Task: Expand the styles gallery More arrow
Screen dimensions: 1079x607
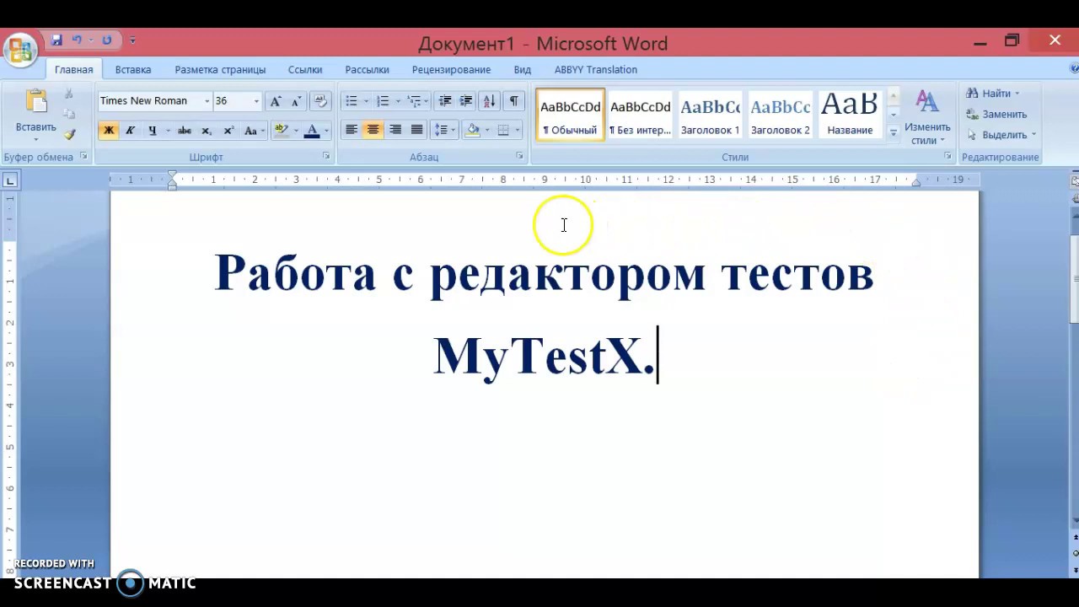Action: point(894,132)
